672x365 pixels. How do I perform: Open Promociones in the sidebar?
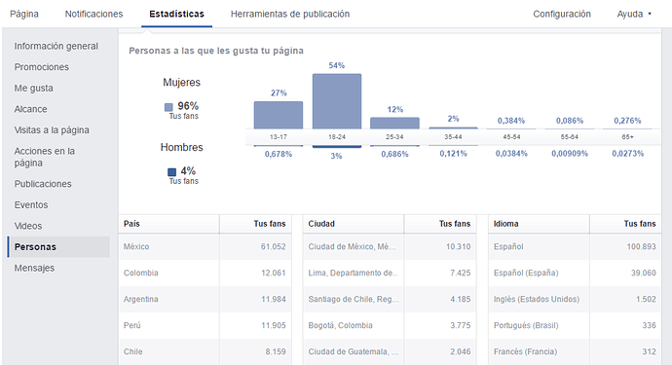tap(42, 67)
